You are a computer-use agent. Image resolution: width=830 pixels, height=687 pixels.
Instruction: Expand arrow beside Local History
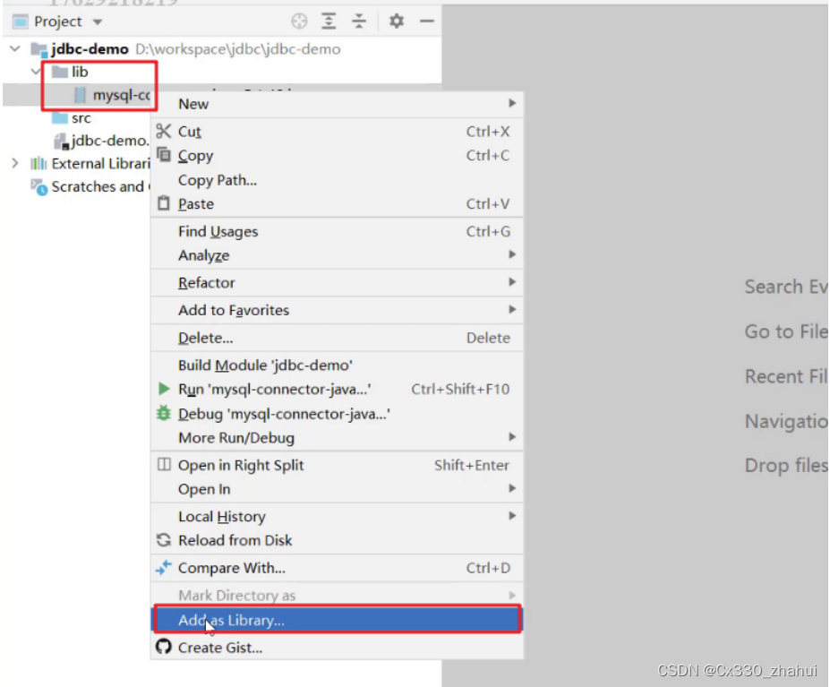click(x=512, y=515)
